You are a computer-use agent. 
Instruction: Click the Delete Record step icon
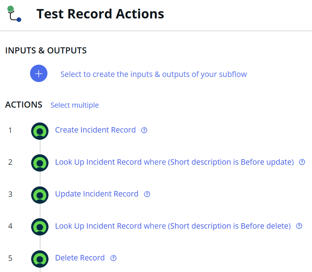pos(40,259)
